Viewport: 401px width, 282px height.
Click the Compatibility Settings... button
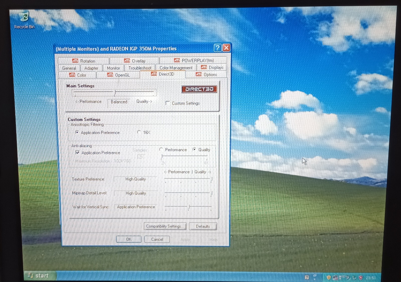click(x=165, y=226)
